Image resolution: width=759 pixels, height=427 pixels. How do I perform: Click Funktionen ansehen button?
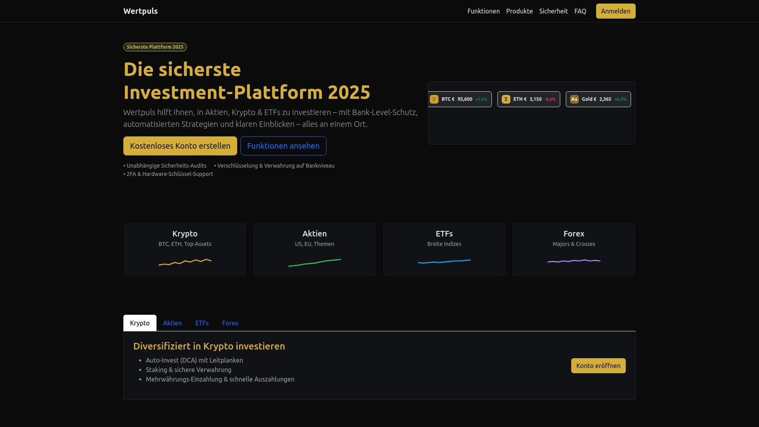coord(283,146)
